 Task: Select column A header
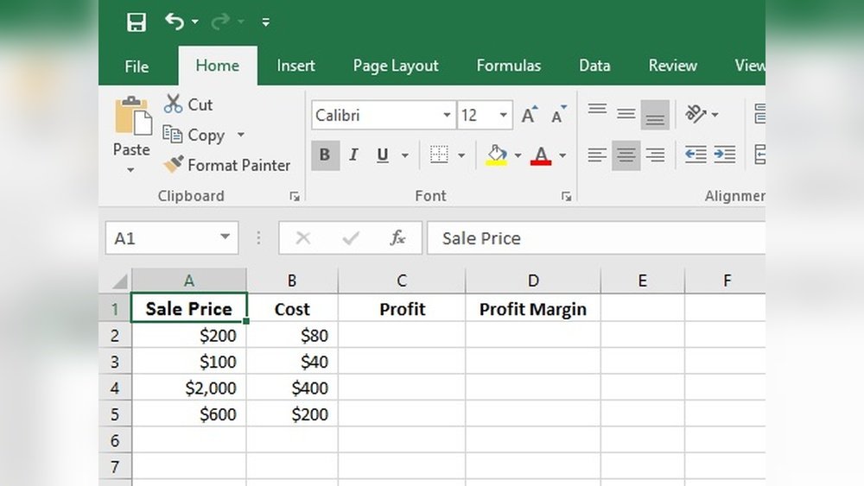[x=189, y=281]
